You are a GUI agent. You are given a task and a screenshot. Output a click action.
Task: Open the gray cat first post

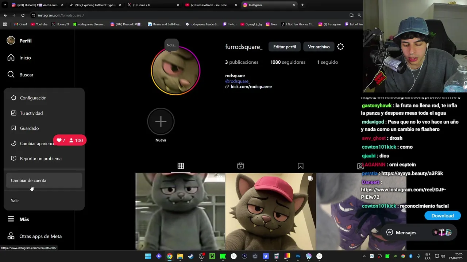point(180,212)
